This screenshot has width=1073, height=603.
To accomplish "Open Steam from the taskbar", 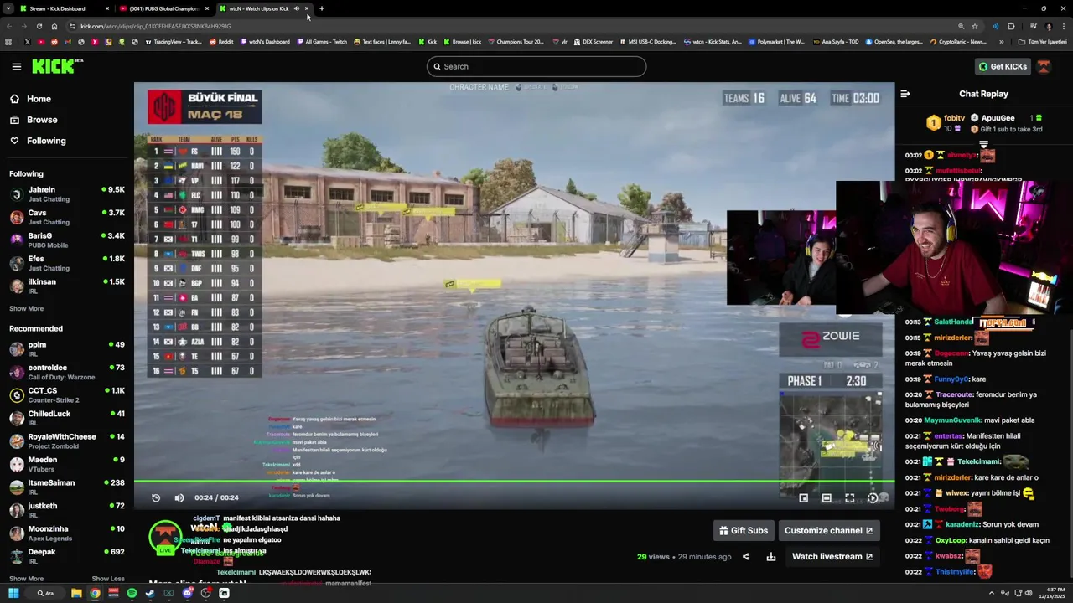I will [150, 593].
